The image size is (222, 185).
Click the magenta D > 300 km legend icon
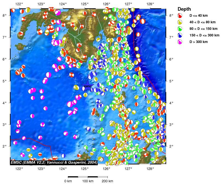click(x=180, y=42)
